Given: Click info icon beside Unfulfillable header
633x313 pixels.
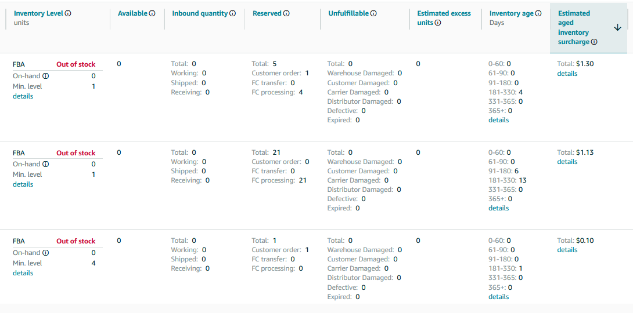Looking at the screenshot, I should [373, 13].
